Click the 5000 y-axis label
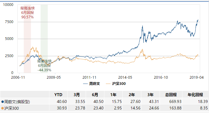Image resolution: width=209 pixels, height=113 pixels. coord(9,39)
